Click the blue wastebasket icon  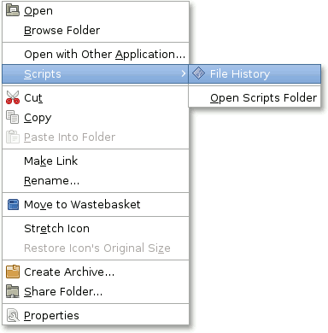pos(13,205)
